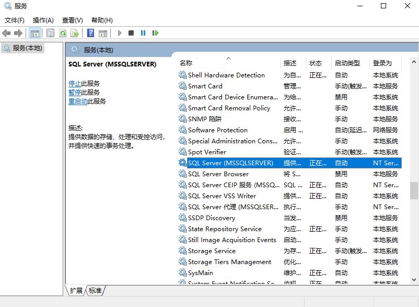Viewport: 419px width, 307px height.
Task: Toggle Show/Hide Action Pane toolbar icon
Action: tap(103, 33)
